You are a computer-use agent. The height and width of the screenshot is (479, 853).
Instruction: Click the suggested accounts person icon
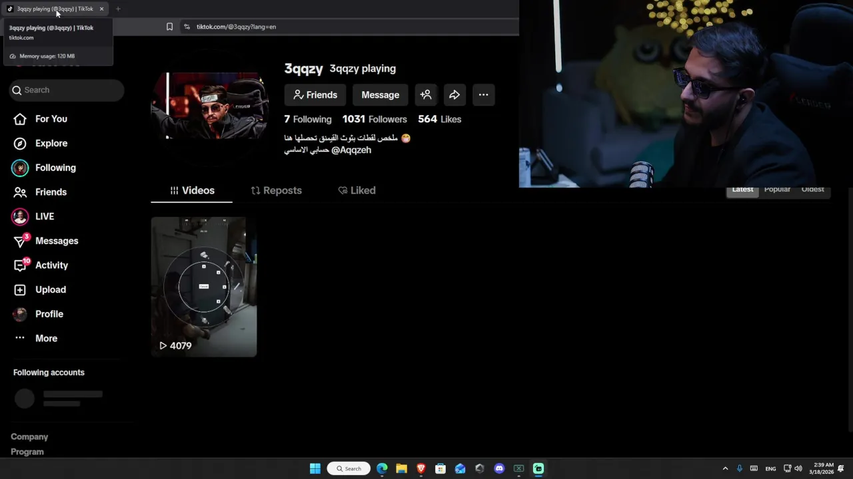pos(426,95)
